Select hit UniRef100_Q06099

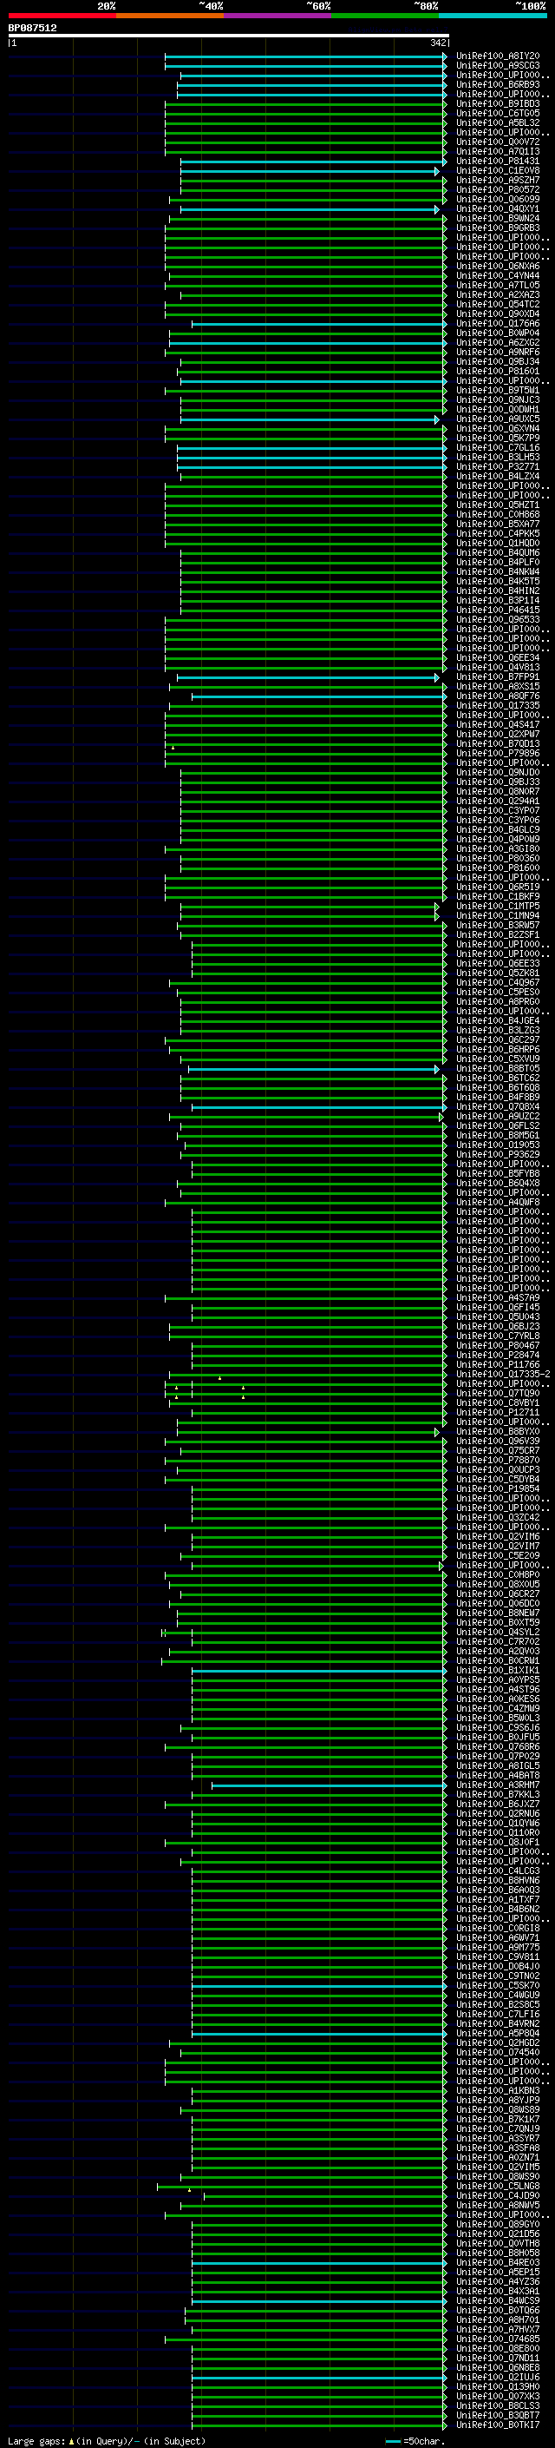pos(498,200)
